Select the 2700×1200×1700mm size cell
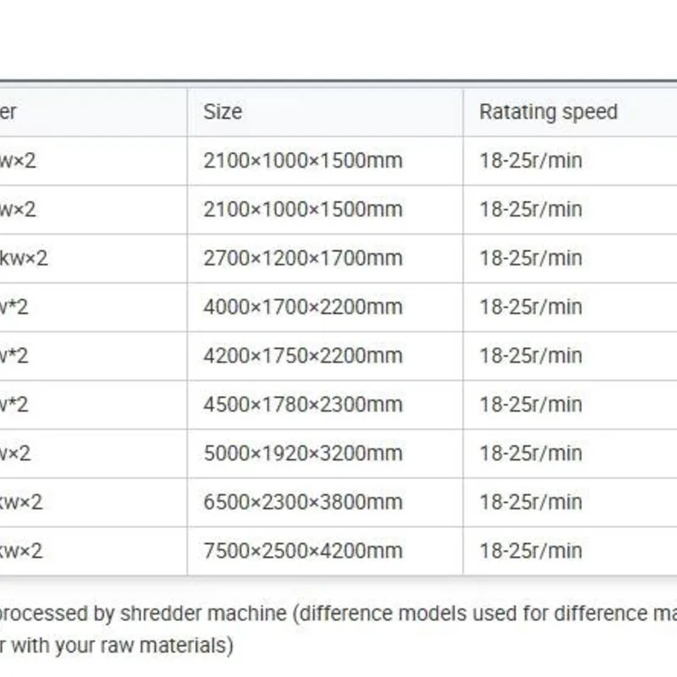Image resolution: width=677 pixels, height=677 pixels. click(303, 258)
